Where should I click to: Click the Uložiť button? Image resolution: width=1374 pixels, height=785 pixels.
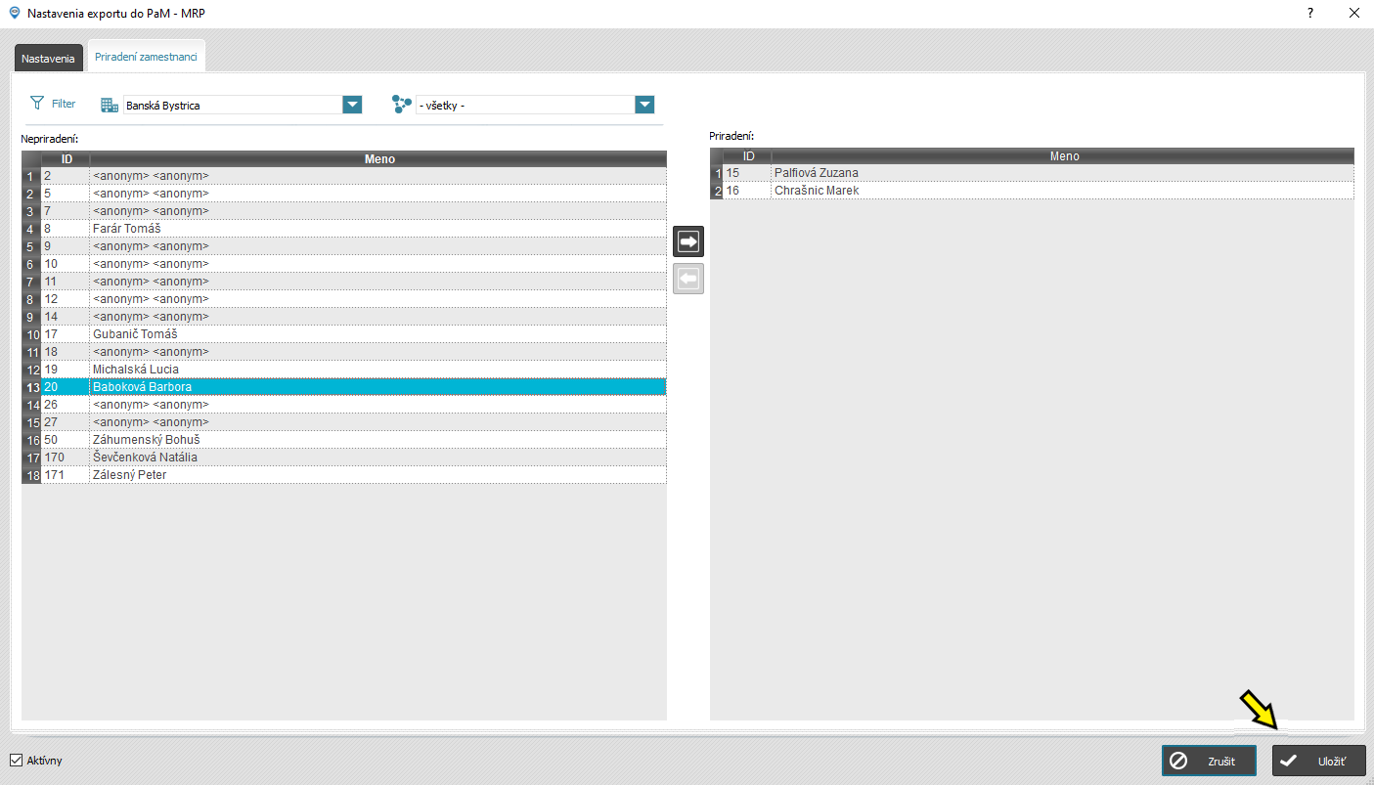1318,761
